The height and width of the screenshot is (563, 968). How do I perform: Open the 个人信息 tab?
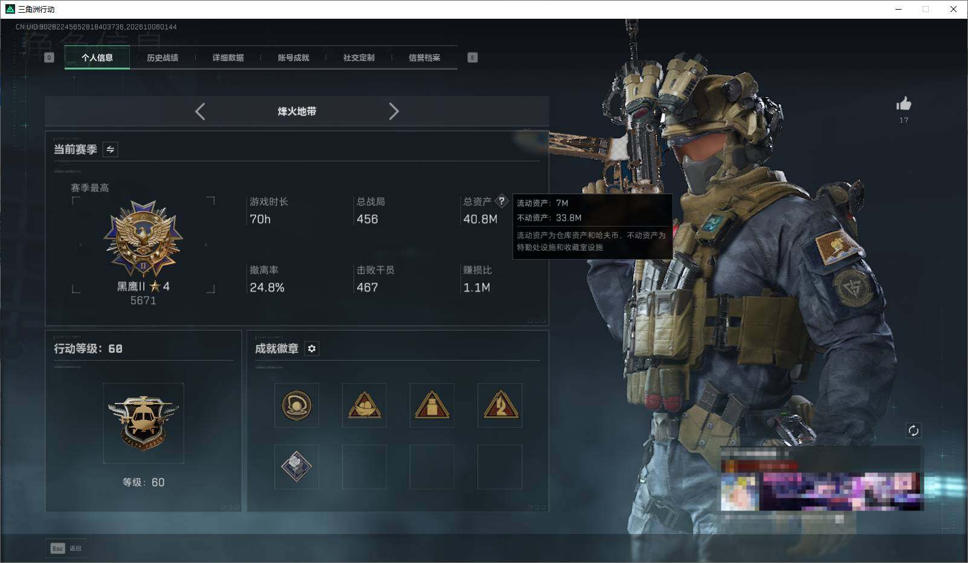(97, 57)
